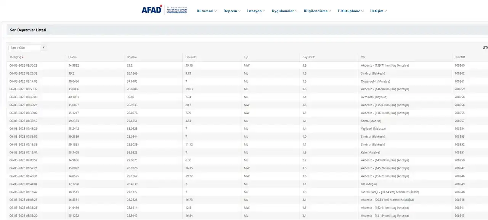The image size is (488, 220).
Task: Open the Kurumsal menu
Action: pyautogui.click(x=206, y=11)
